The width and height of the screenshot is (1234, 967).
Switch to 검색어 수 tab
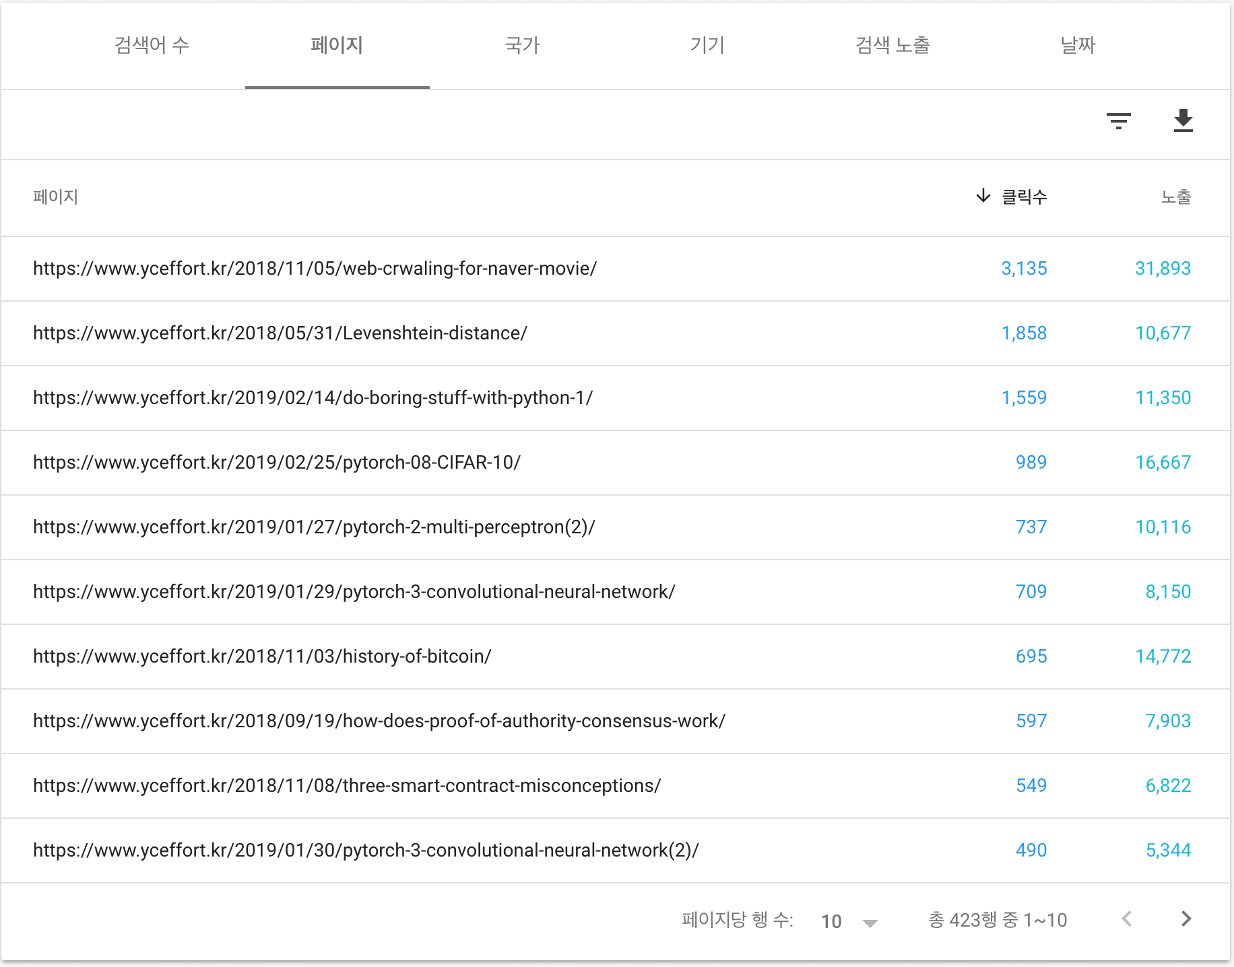[x=152, y=45]
